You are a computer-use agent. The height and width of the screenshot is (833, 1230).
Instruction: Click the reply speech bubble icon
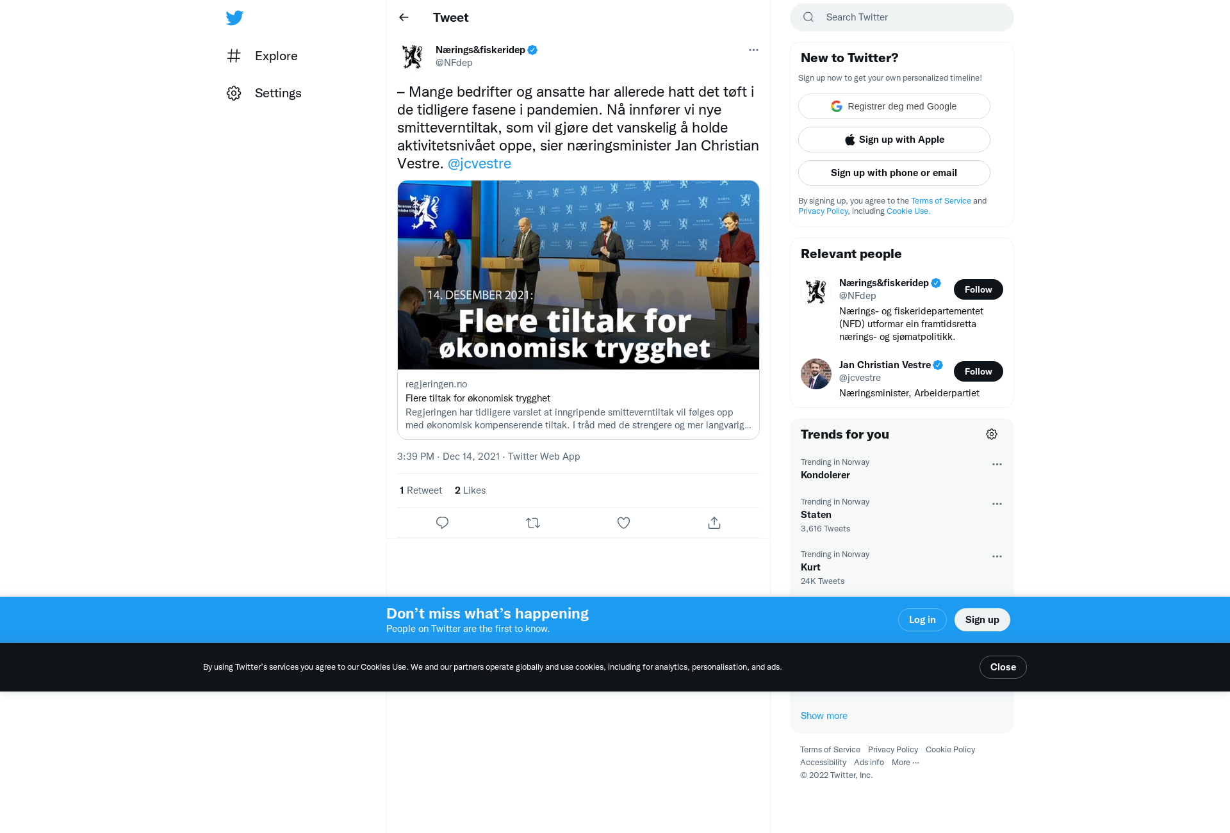tap(442, 523)
